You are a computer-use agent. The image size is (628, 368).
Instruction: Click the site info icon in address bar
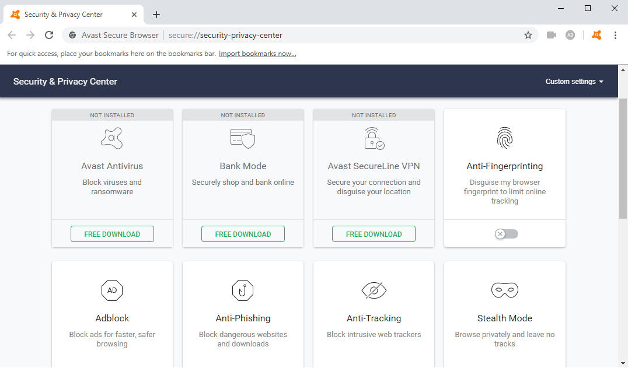coord(72,35)
